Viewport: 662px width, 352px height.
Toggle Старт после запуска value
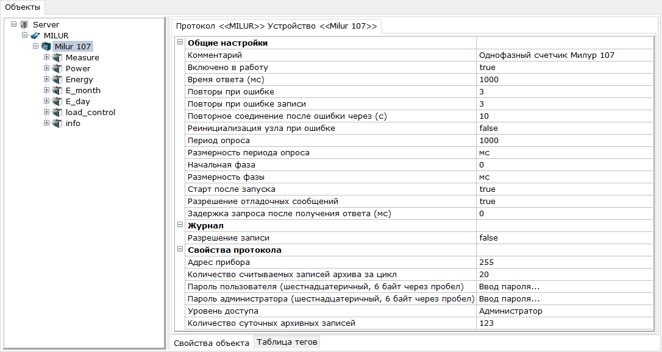[x=564, y=189]
